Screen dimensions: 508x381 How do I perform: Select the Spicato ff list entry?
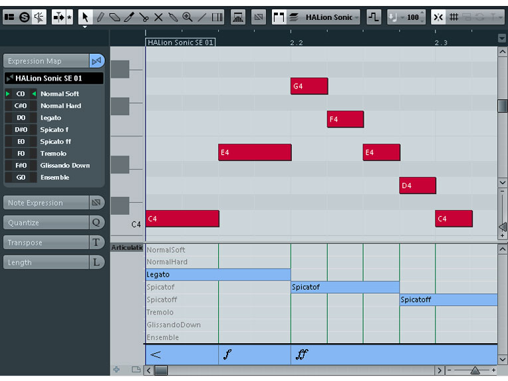click(x=54, y=142)
